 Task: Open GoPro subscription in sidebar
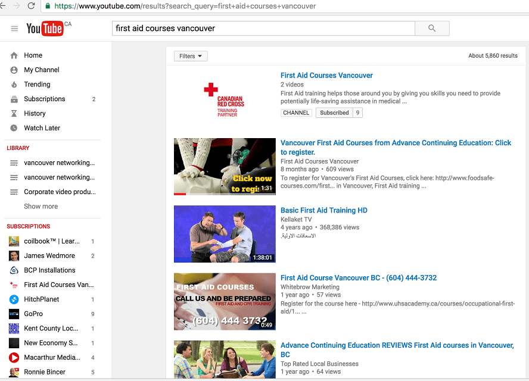[x=33, y=314]
